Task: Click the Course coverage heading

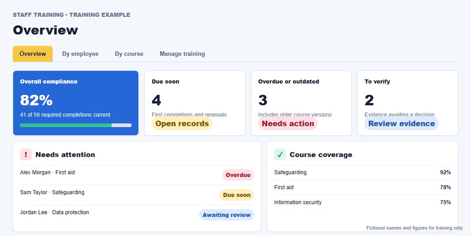Action: (321, 155)
